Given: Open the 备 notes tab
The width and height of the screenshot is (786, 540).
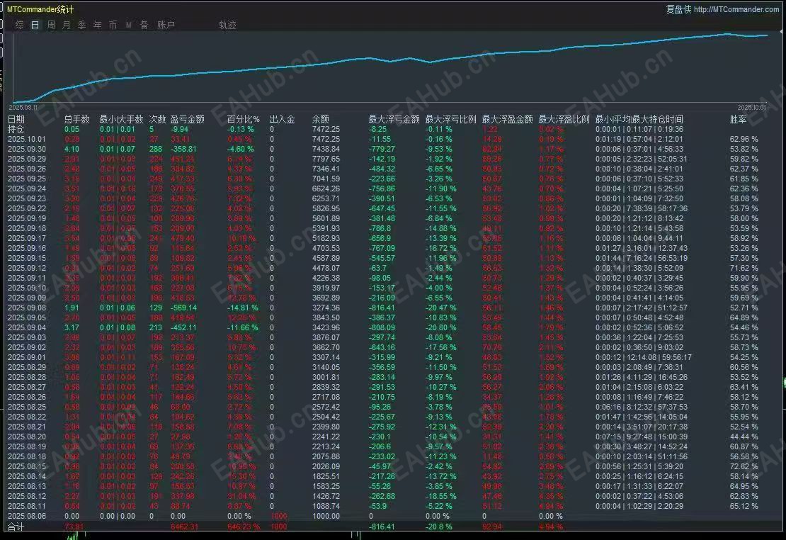Looking at the screenshot, I should [144, 25].
